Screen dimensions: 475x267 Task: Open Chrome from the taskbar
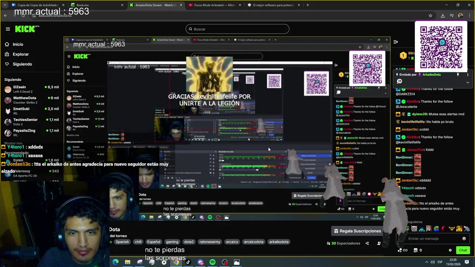176,262
